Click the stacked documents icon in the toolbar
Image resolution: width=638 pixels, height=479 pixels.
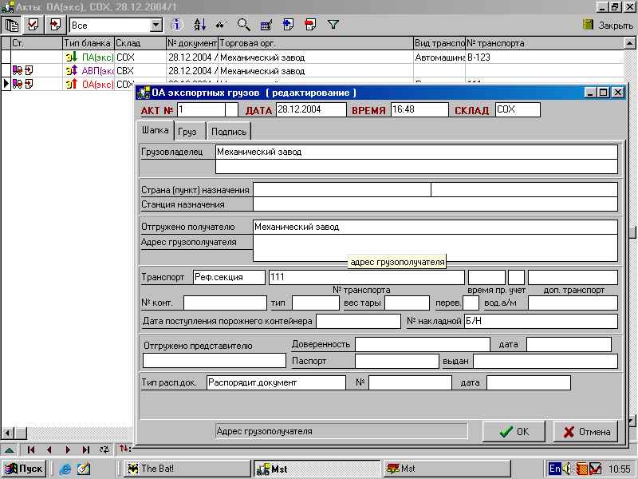11,26
